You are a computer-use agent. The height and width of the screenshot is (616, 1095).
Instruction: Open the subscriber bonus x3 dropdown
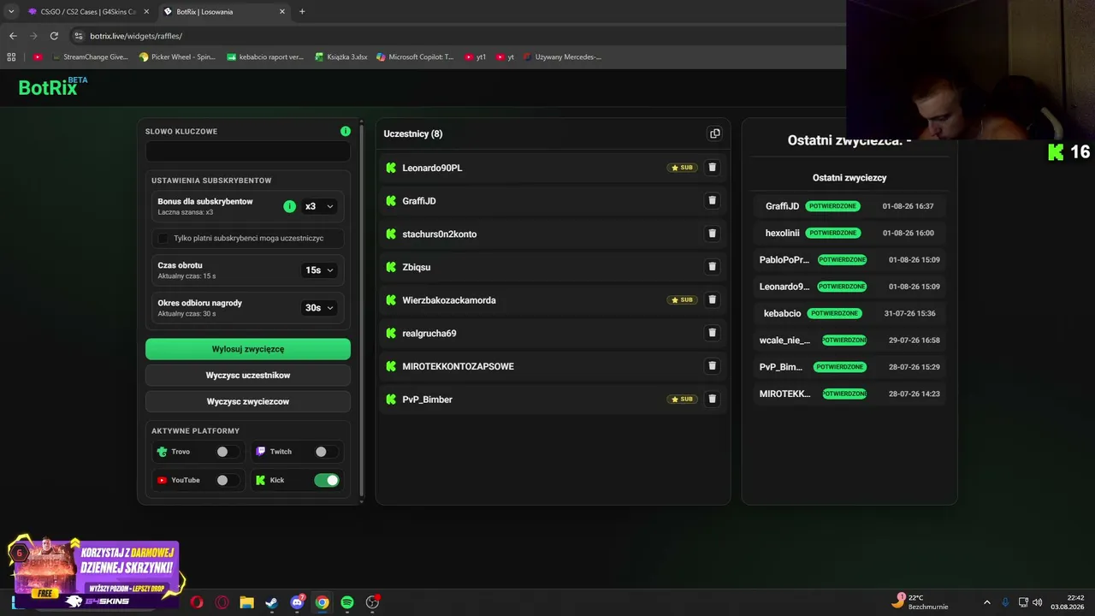(x=319, y=206)
